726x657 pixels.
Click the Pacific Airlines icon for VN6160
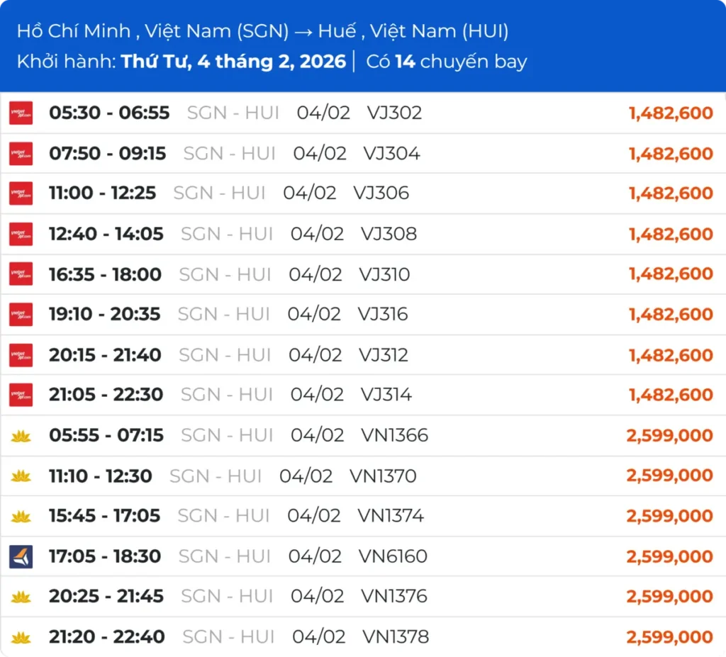click(21, 557)
